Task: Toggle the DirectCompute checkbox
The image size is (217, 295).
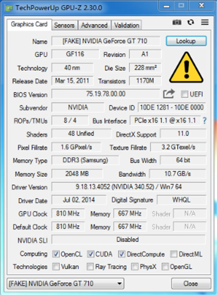Action: click(122, 254)
